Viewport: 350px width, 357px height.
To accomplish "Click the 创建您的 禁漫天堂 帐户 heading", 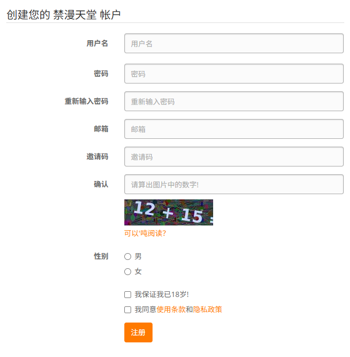I will click(64, 15).
